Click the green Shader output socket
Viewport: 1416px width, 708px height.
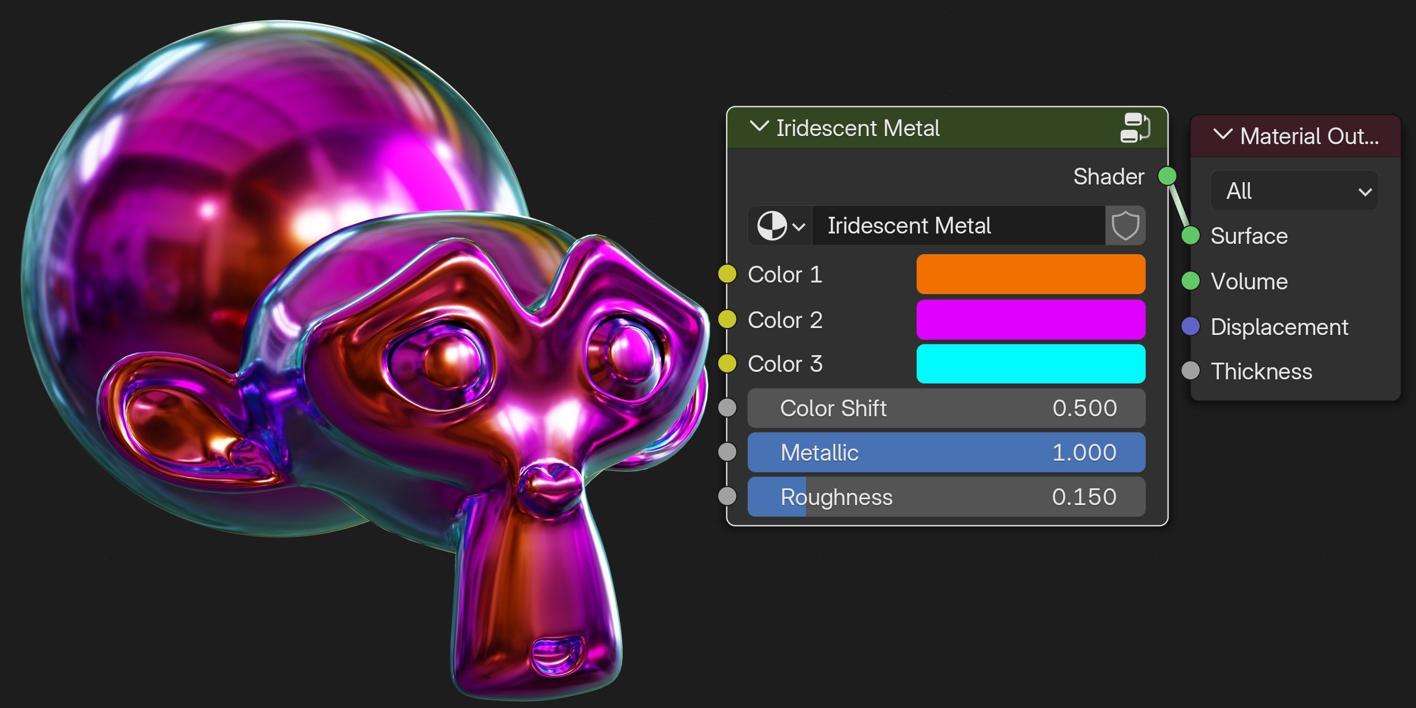click(1168, 176)
